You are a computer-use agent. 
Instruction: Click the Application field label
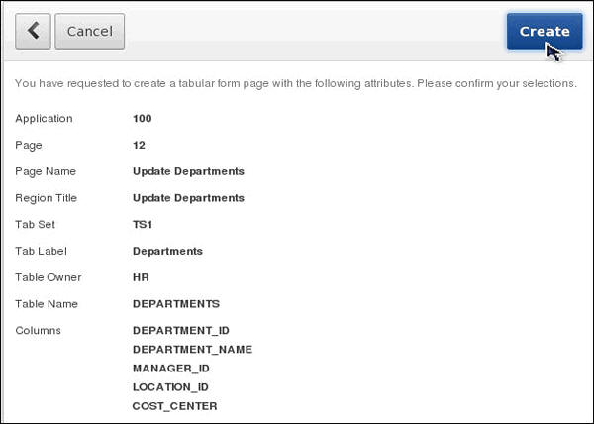(x=44, y=118)
